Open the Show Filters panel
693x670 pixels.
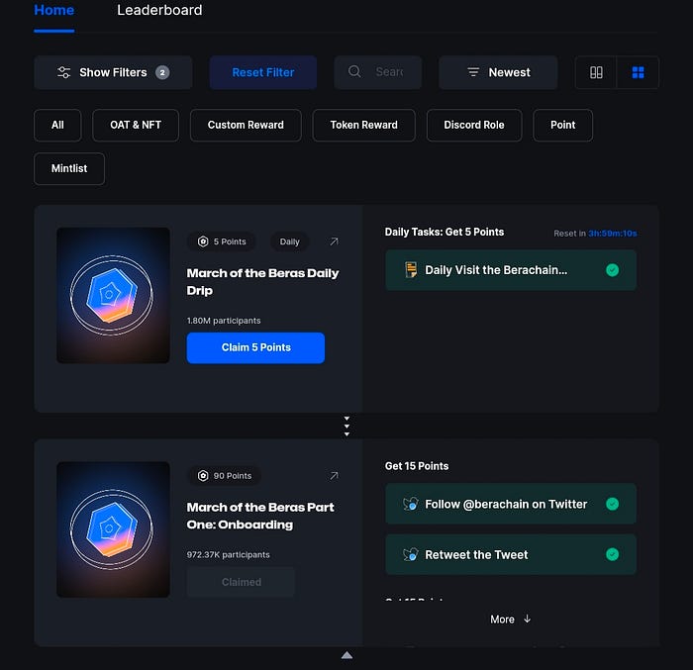tap(113, 72)
